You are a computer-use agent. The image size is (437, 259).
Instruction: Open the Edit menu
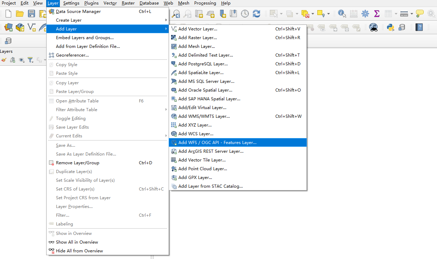tap(24, 3)
